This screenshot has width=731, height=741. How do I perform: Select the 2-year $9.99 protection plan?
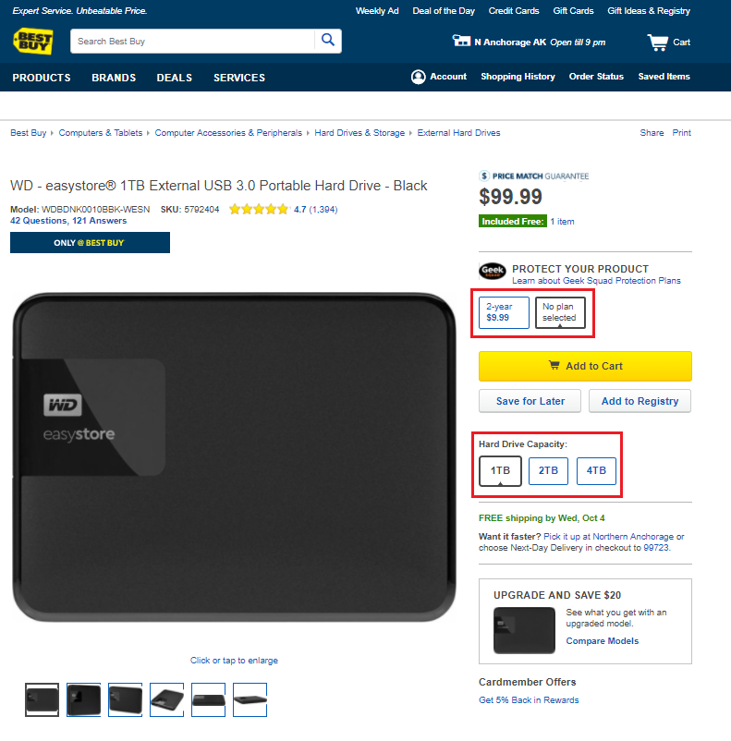[504, 312]
